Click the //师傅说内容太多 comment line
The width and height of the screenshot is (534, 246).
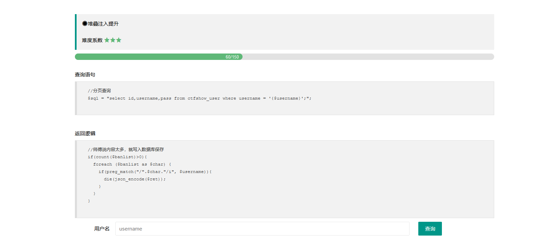click(126, 149)
